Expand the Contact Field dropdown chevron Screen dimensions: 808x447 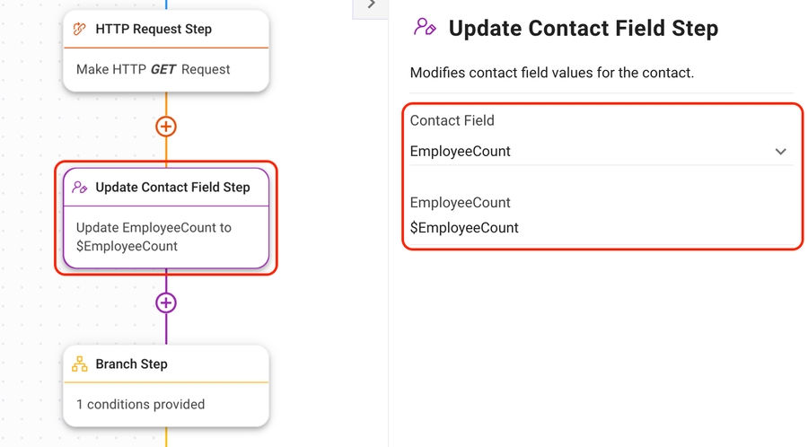pos(780,152)
